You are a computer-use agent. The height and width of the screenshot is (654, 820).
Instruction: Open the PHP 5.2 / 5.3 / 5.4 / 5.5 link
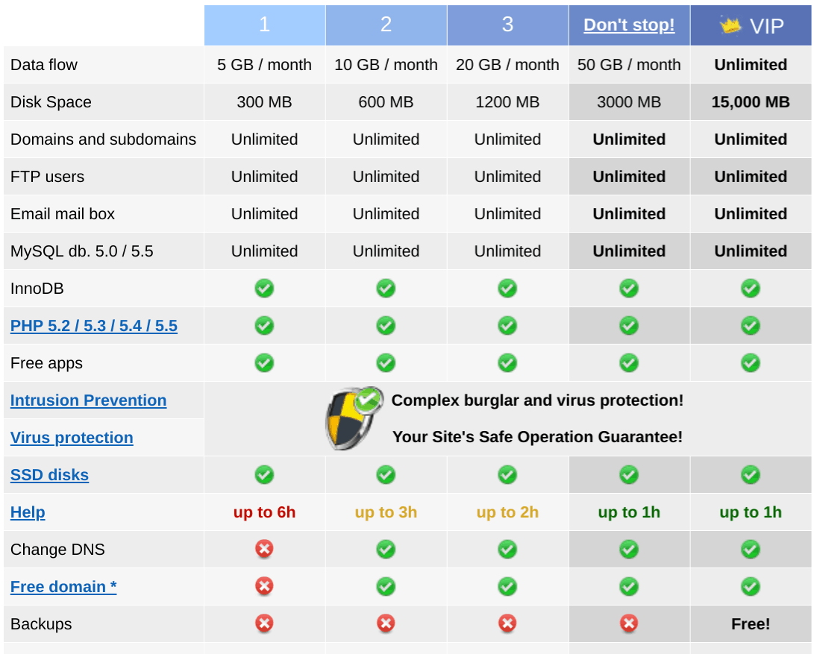pyautogui.click(x=94, y=326)
